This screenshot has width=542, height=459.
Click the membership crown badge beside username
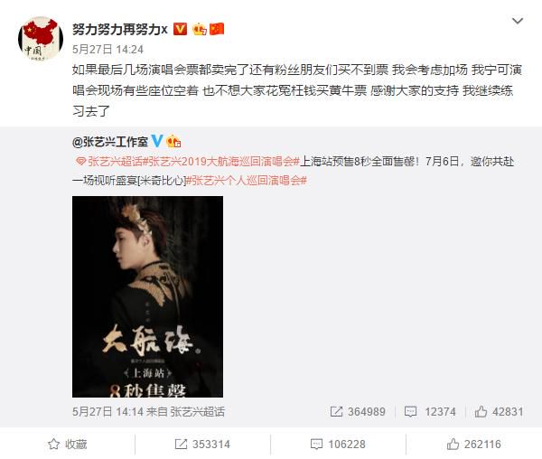200,29
